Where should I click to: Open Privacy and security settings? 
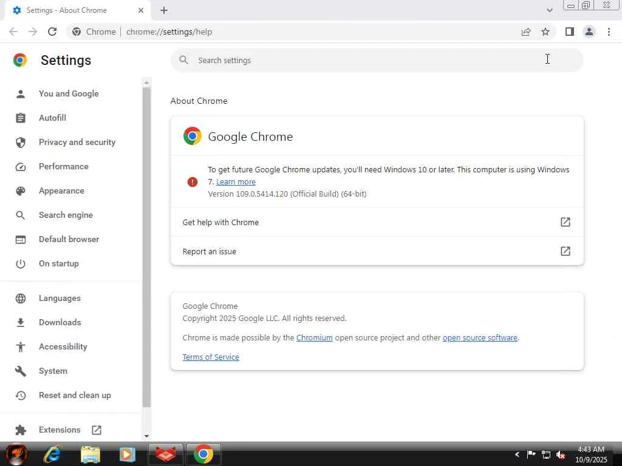pyautogui.click(x=77, y=142)
